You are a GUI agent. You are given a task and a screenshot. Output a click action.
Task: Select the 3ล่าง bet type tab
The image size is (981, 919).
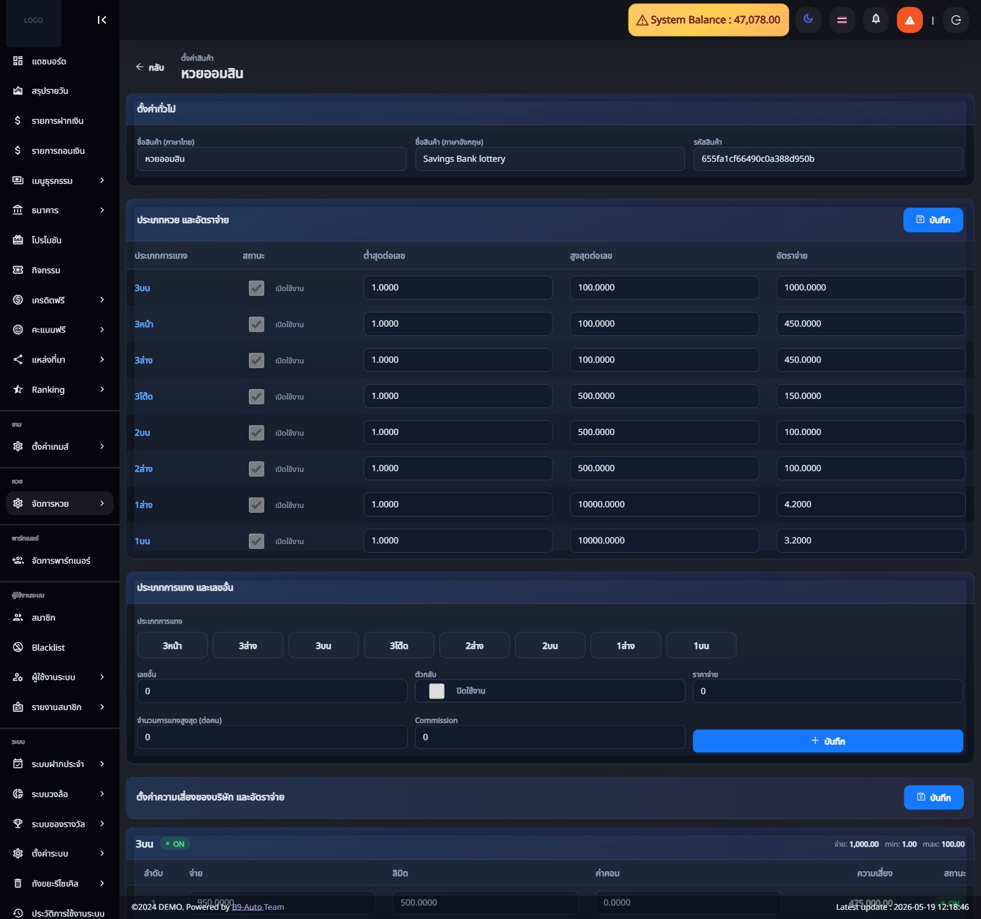tap(248, 646)
